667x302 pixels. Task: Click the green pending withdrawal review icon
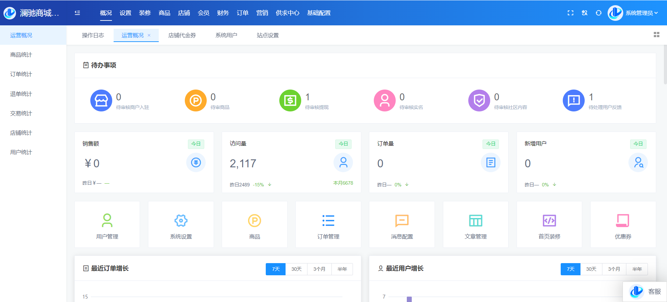(x=290, y=101)
